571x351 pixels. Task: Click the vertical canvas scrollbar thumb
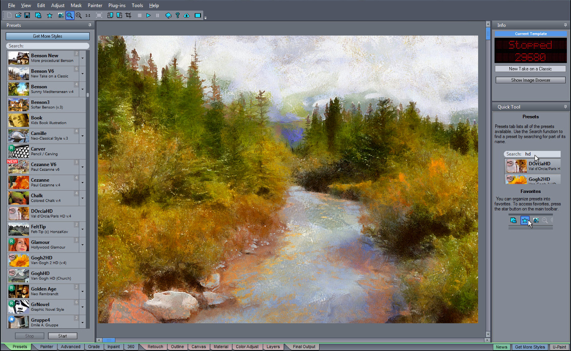[x=488, y=33]
